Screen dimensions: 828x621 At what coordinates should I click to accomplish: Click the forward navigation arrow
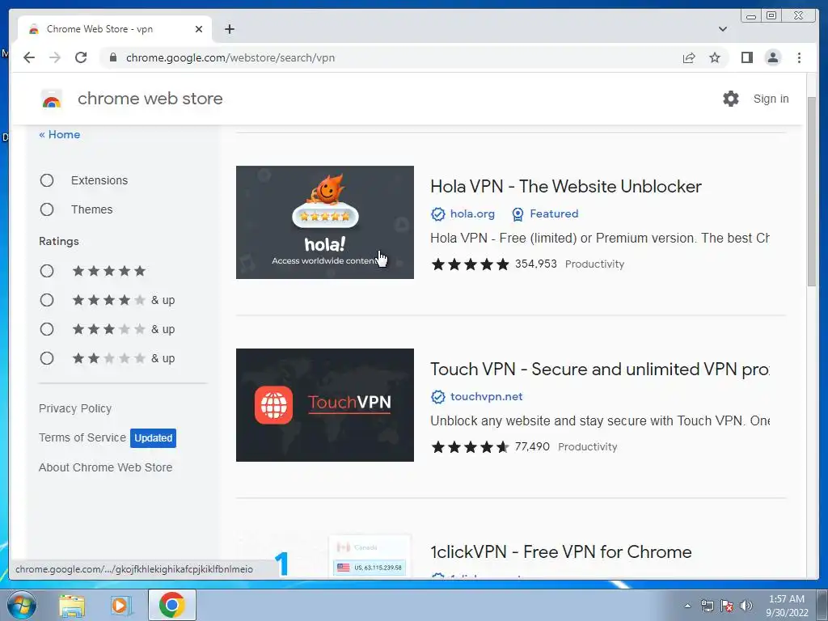(x=55, y=57)
